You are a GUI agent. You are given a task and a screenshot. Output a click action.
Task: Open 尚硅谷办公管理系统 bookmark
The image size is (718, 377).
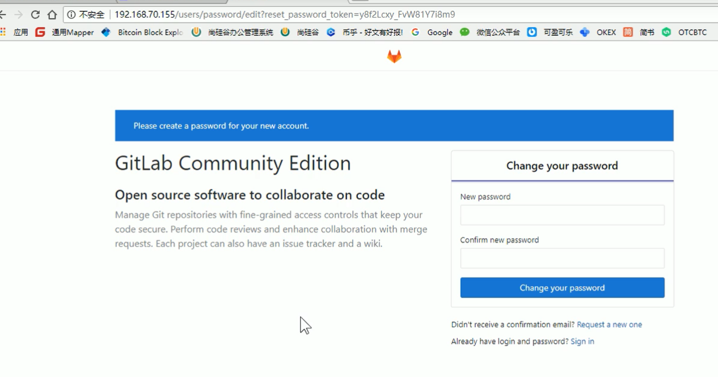(233, 32)
